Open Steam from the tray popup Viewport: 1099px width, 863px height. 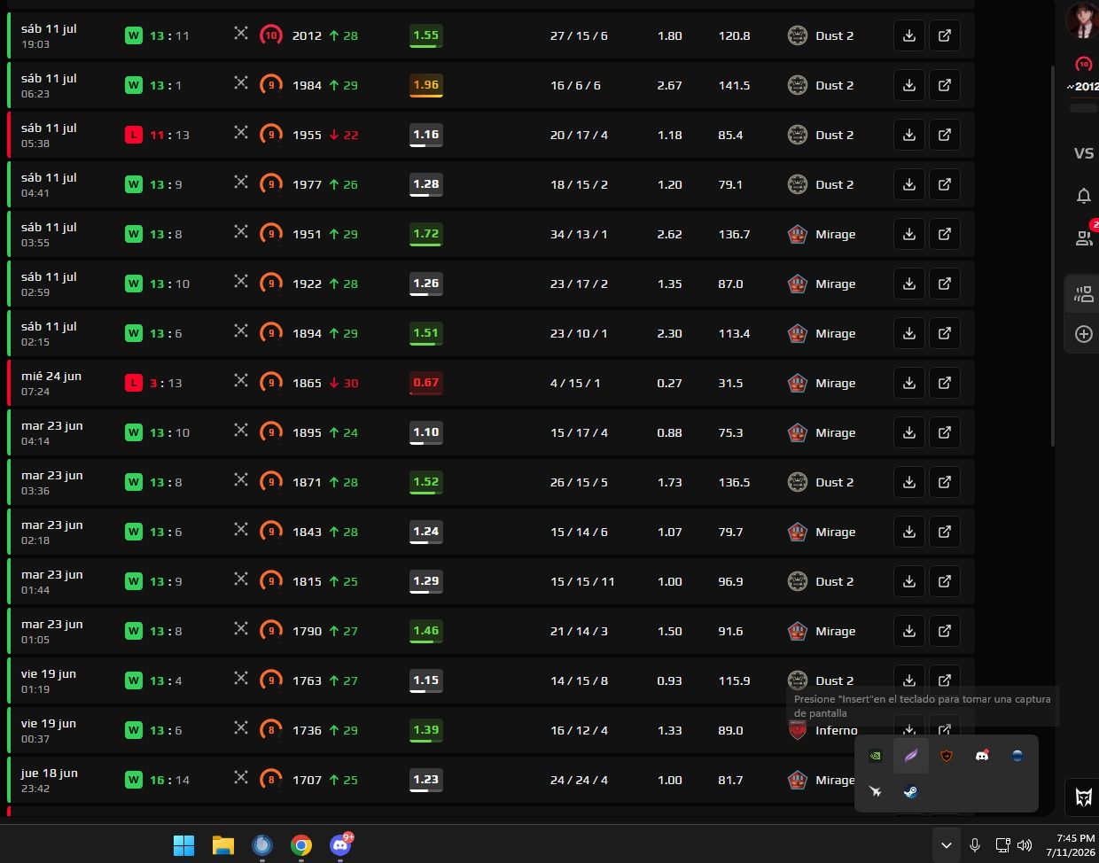click(x=910, y=791)
